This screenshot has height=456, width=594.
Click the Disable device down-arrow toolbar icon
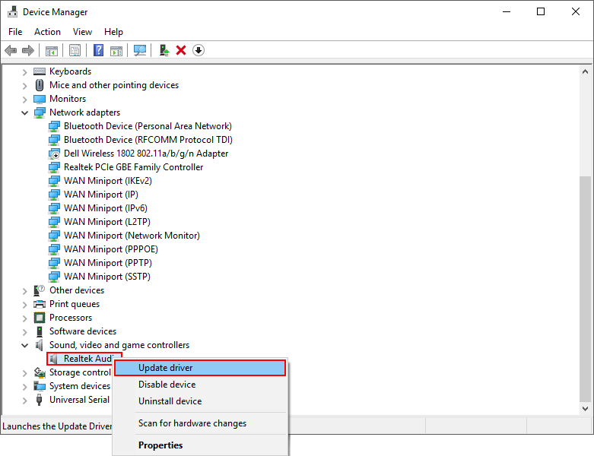click(199, 50)
